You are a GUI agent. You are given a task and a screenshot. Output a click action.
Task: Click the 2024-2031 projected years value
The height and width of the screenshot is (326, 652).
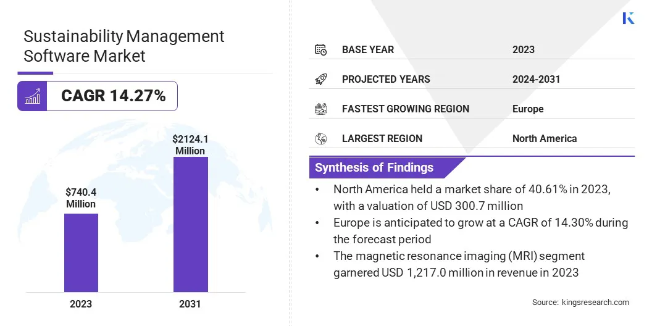(x=536, y=79)
